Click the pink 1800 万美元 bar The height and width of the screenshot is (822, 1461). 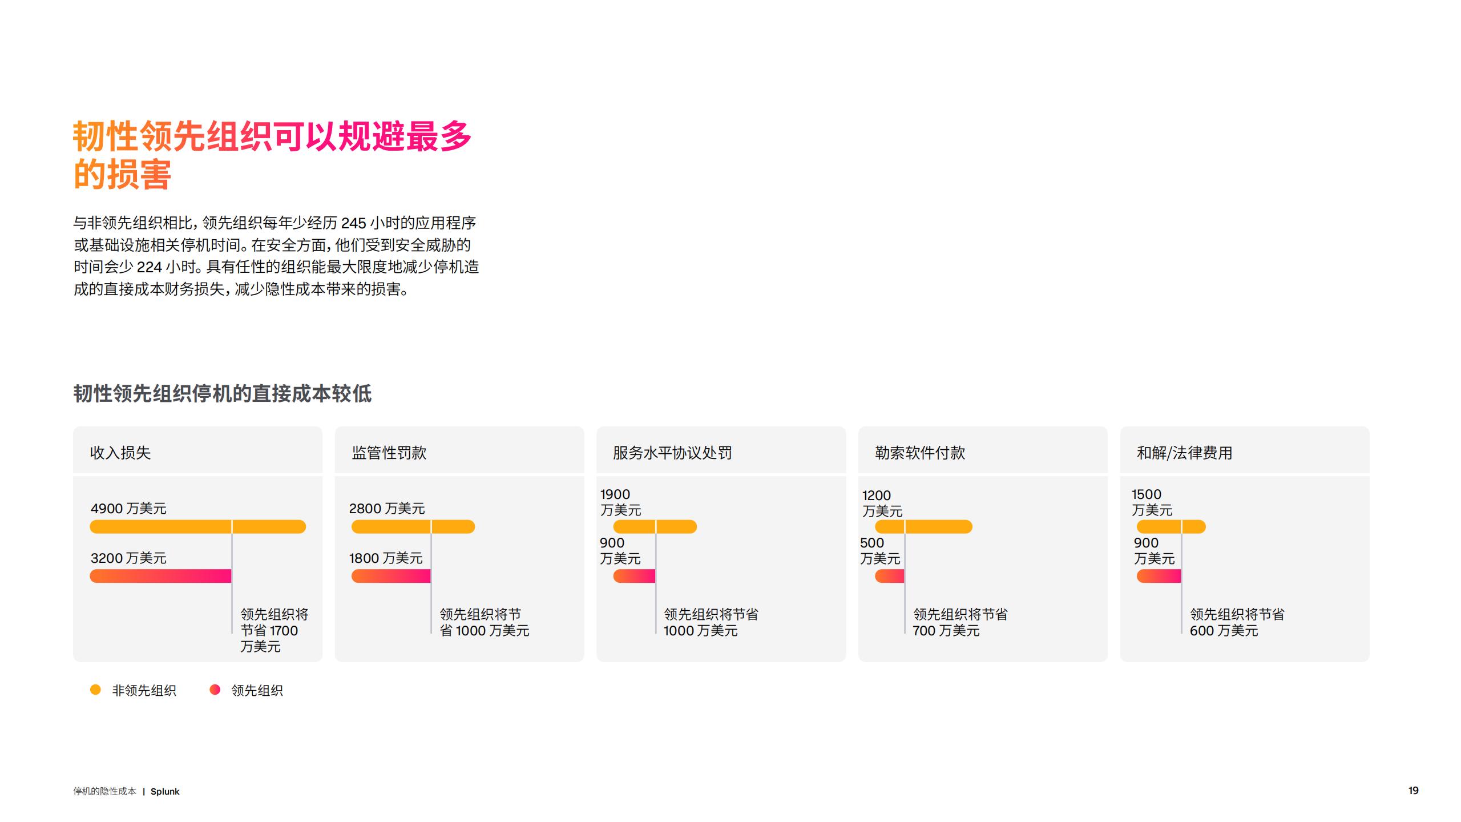(x=391, y=576)
